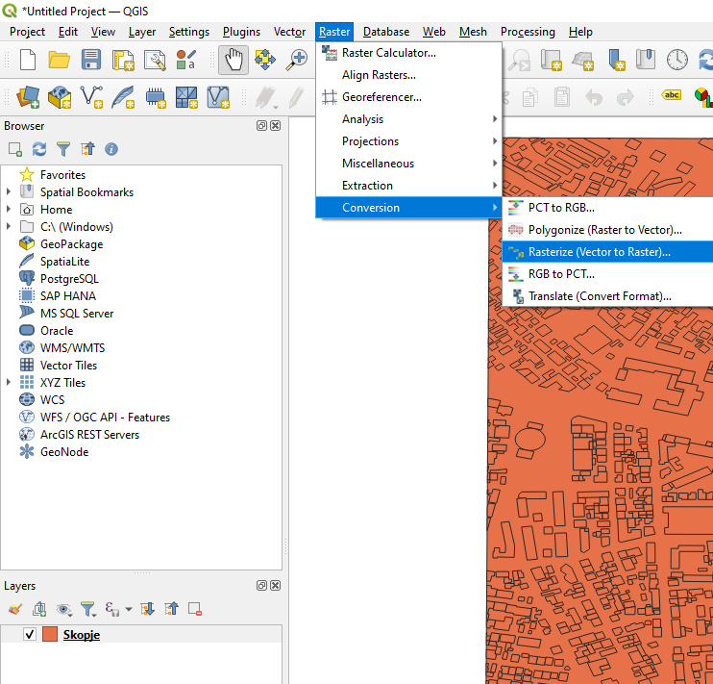Expand the XYZ Tiles tree node
The image size is (713, 684).
pos(9,383)
